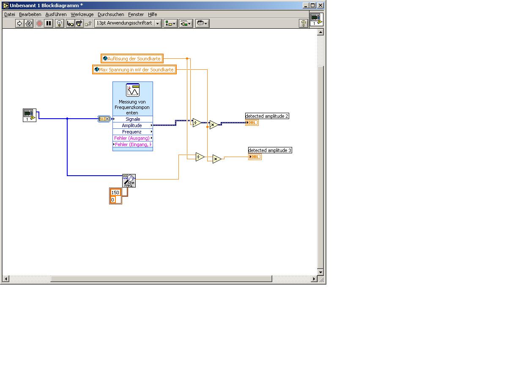Click the LabVIEW window title bar icon
Image resolution: width=531 pixels, height=375 pixels.
[5, 5]
